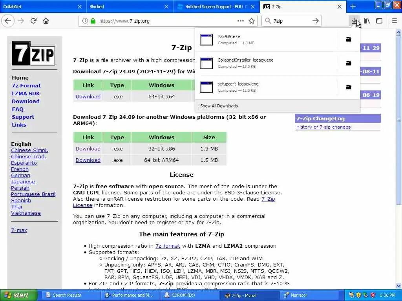
Task: Open the Download sidebar link
Action: [x=26, y=102]
